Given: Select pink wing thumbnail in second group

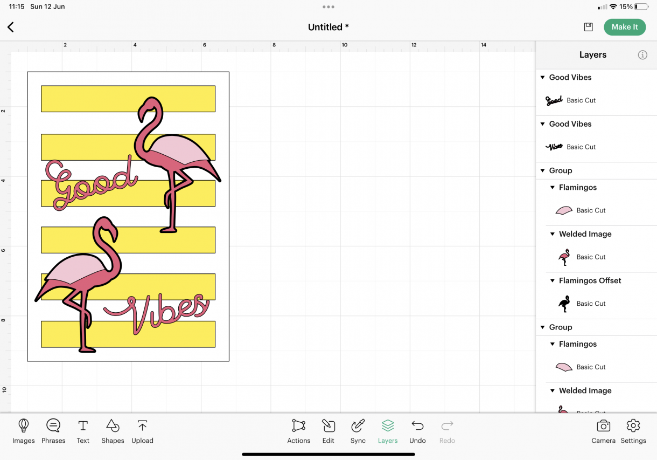Looking at the screenshot, I should [564, 367].
